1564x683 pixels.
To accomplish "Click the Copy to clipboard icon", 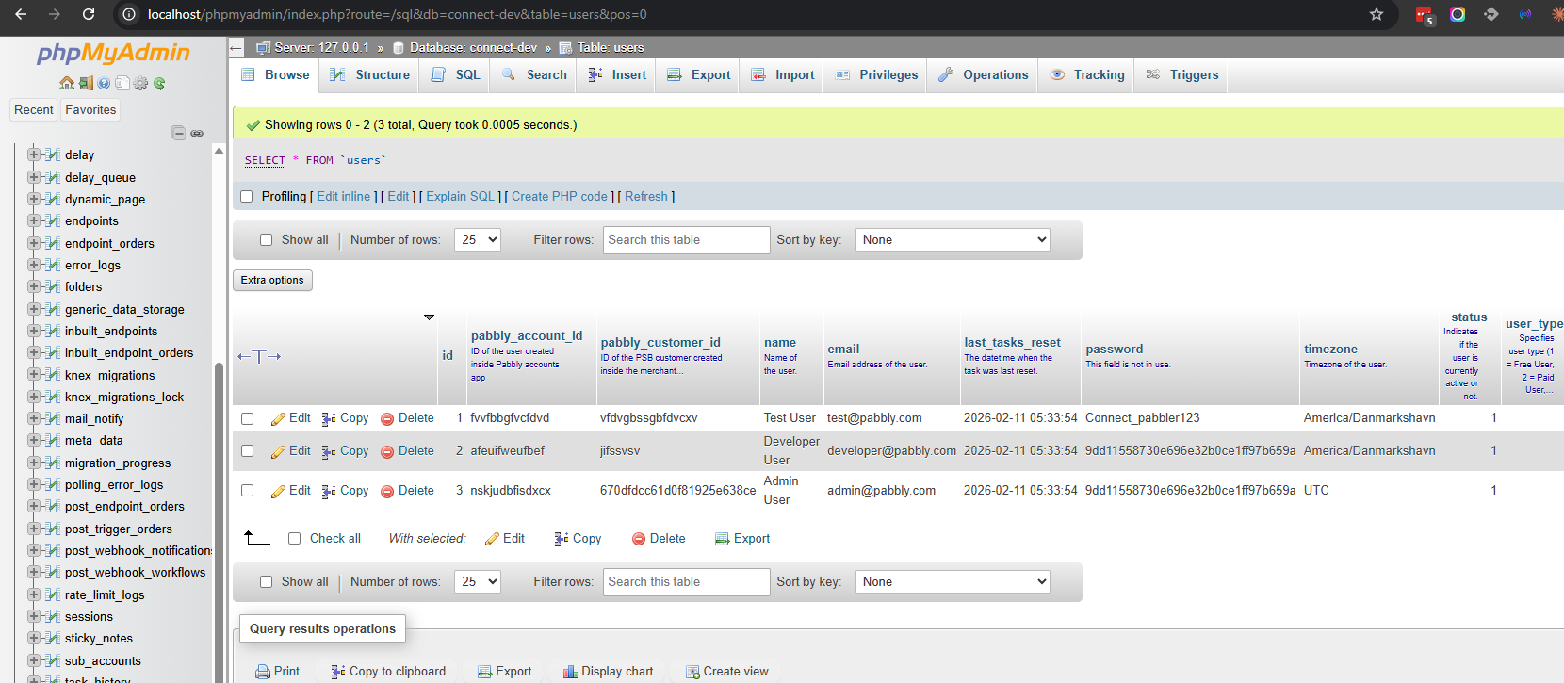I will tap(338, 672).
